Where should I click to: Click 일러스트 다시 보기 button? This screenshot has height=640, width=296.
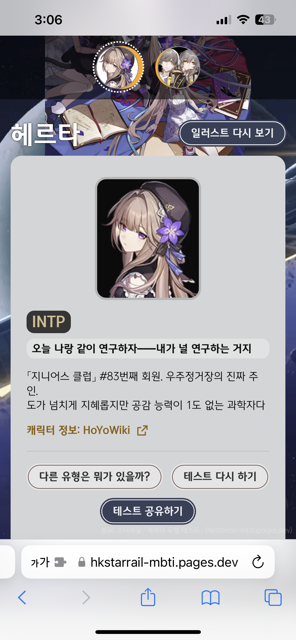232,133
